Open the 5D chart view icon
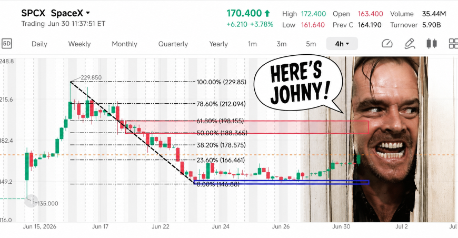458x238 pixels. coord(6,44)
